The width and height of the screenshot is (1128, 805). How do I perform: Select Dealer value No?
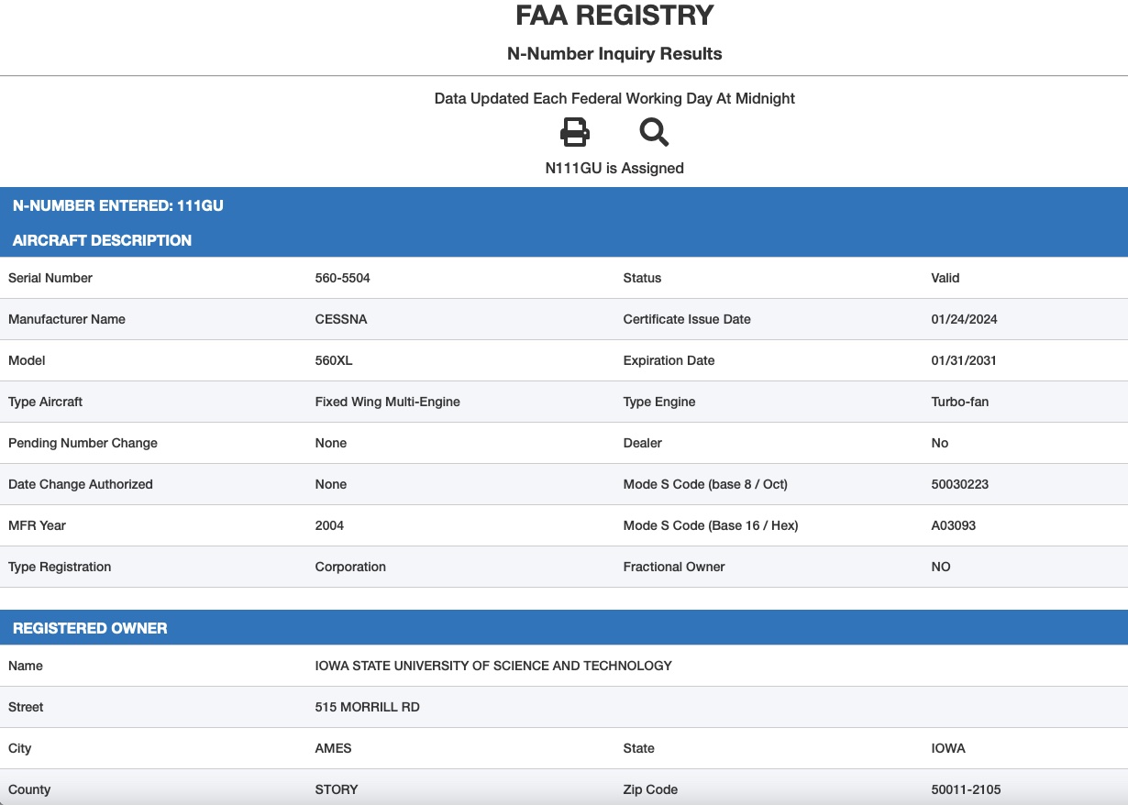[x=940, y=443]
